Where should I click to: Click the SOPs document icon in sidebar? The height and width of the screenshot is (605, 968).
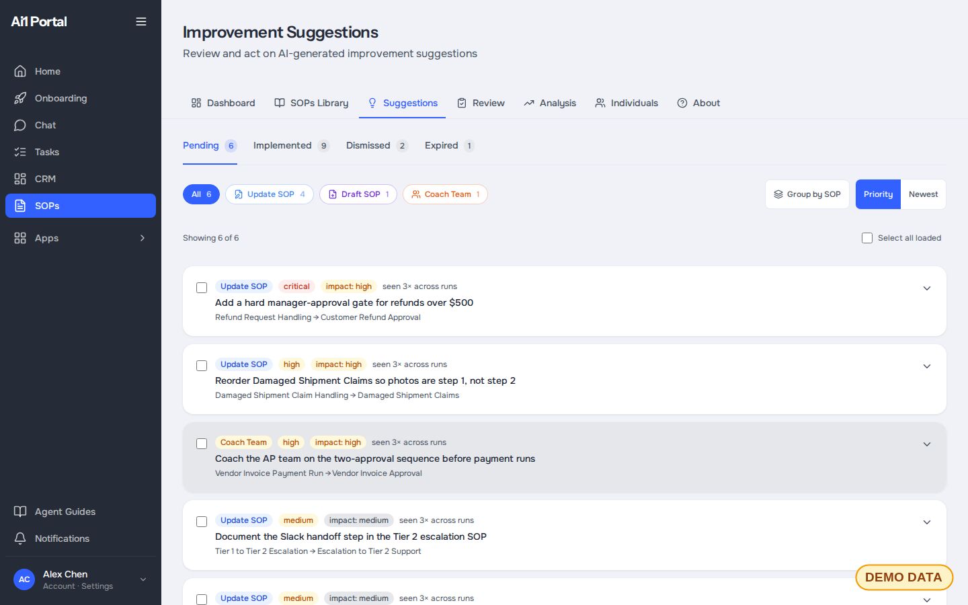pos(20,206)
